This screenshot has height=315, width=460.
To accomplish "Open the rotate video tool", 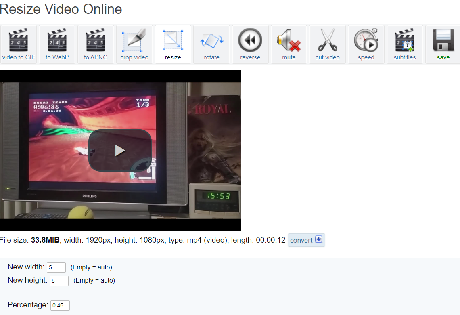I will coord(211,44).
